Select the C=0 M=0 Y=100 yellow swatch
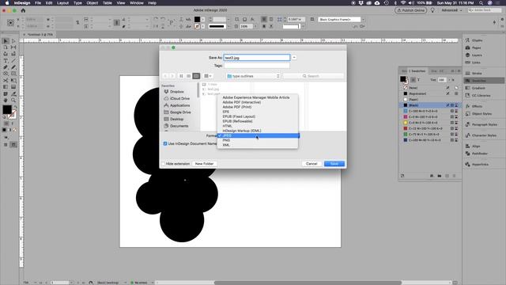Screen dimensions: 506x285 tap(430, 123)
